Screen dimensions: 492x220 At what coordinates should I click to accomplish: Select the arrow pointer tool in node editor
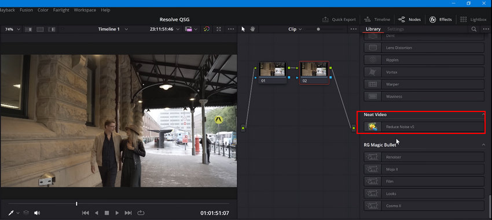tap(243, 29)
